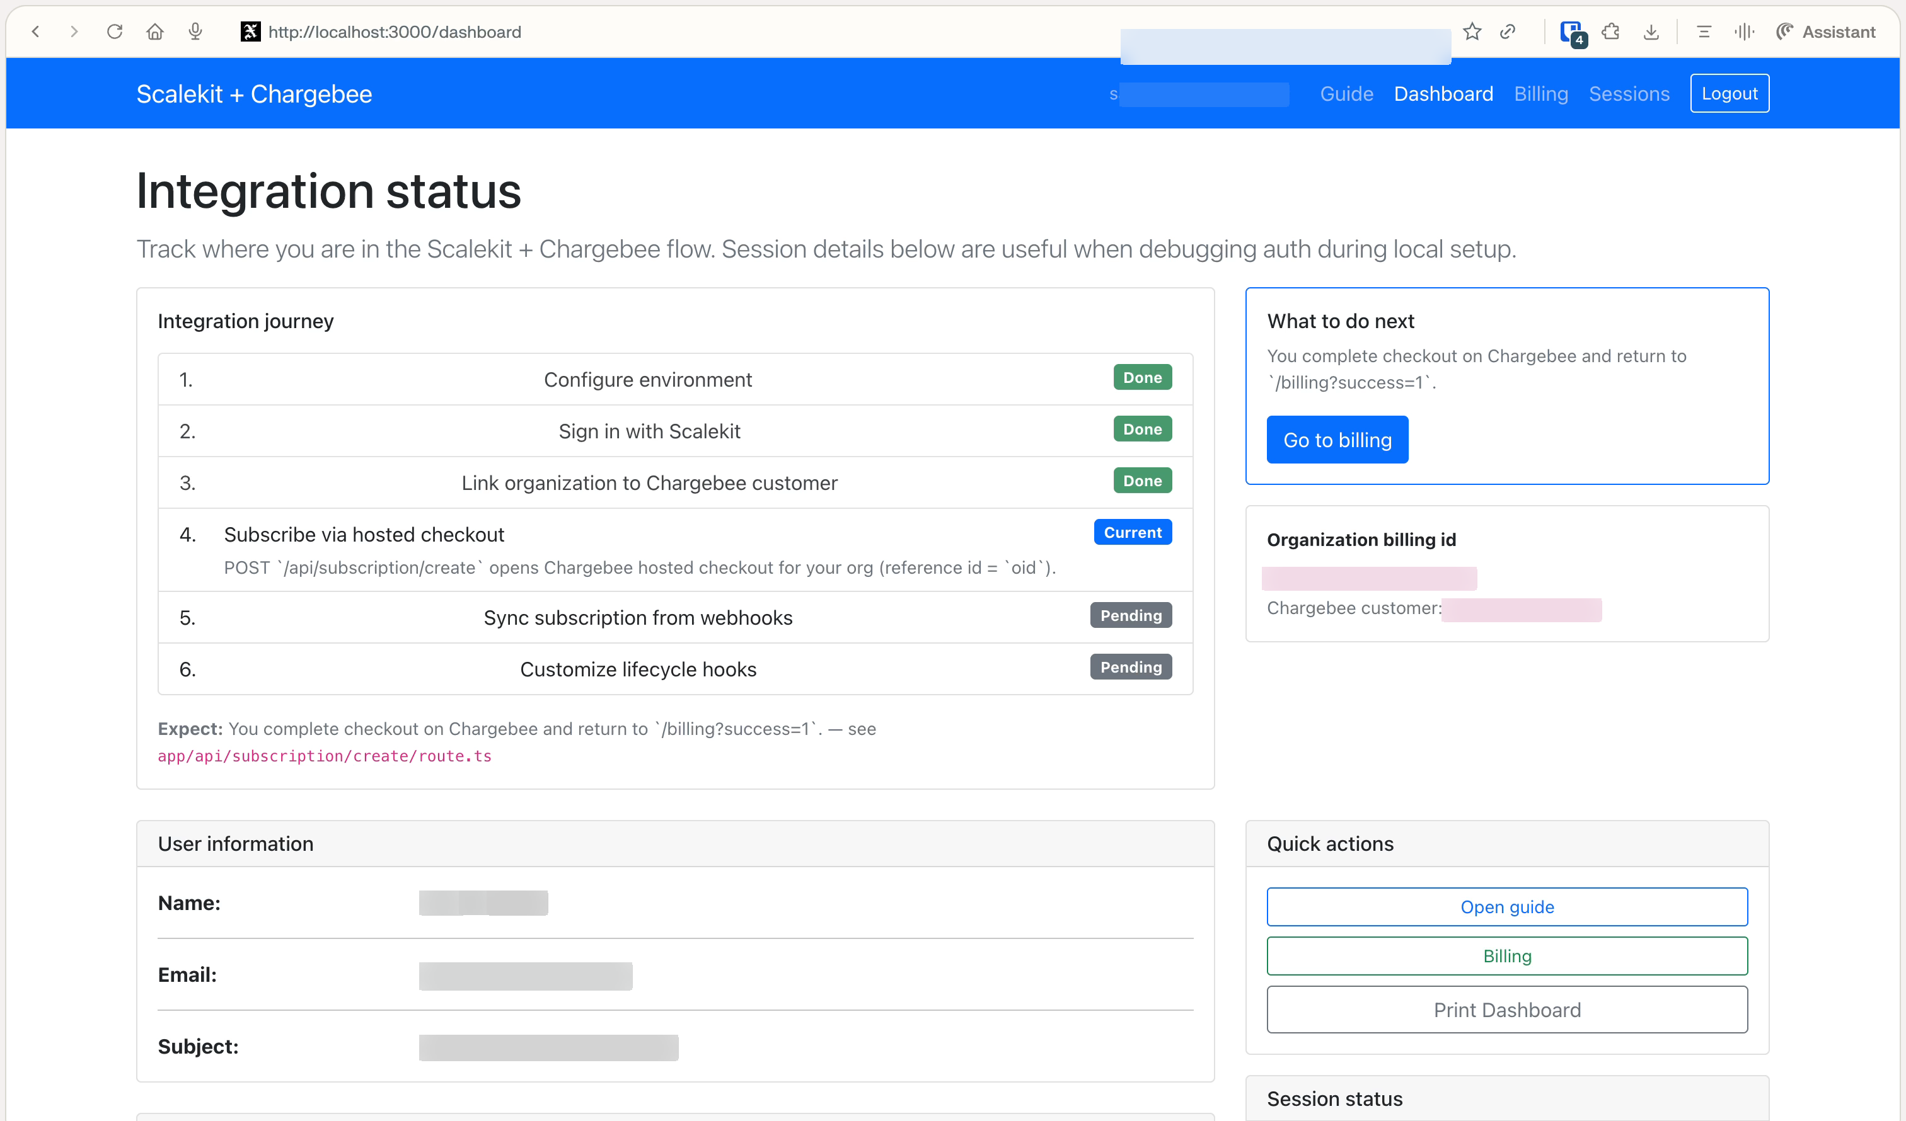Select the Subscribe via hosted checkout step
This screenshot has height=1121, width=1906.
coord(674,550)
